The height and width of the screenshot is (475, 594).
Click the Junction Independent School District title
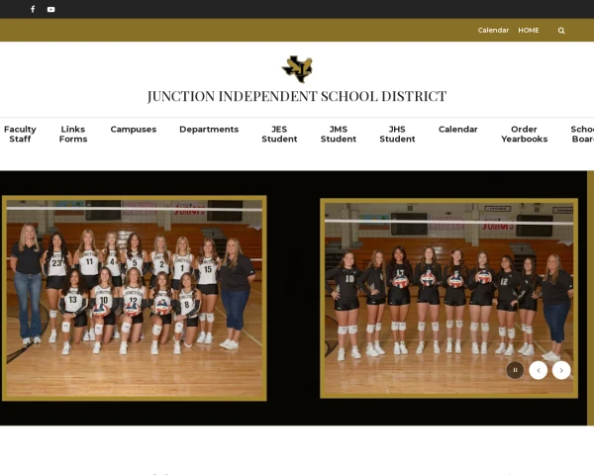pyautogui.click(x=297, y=96)
